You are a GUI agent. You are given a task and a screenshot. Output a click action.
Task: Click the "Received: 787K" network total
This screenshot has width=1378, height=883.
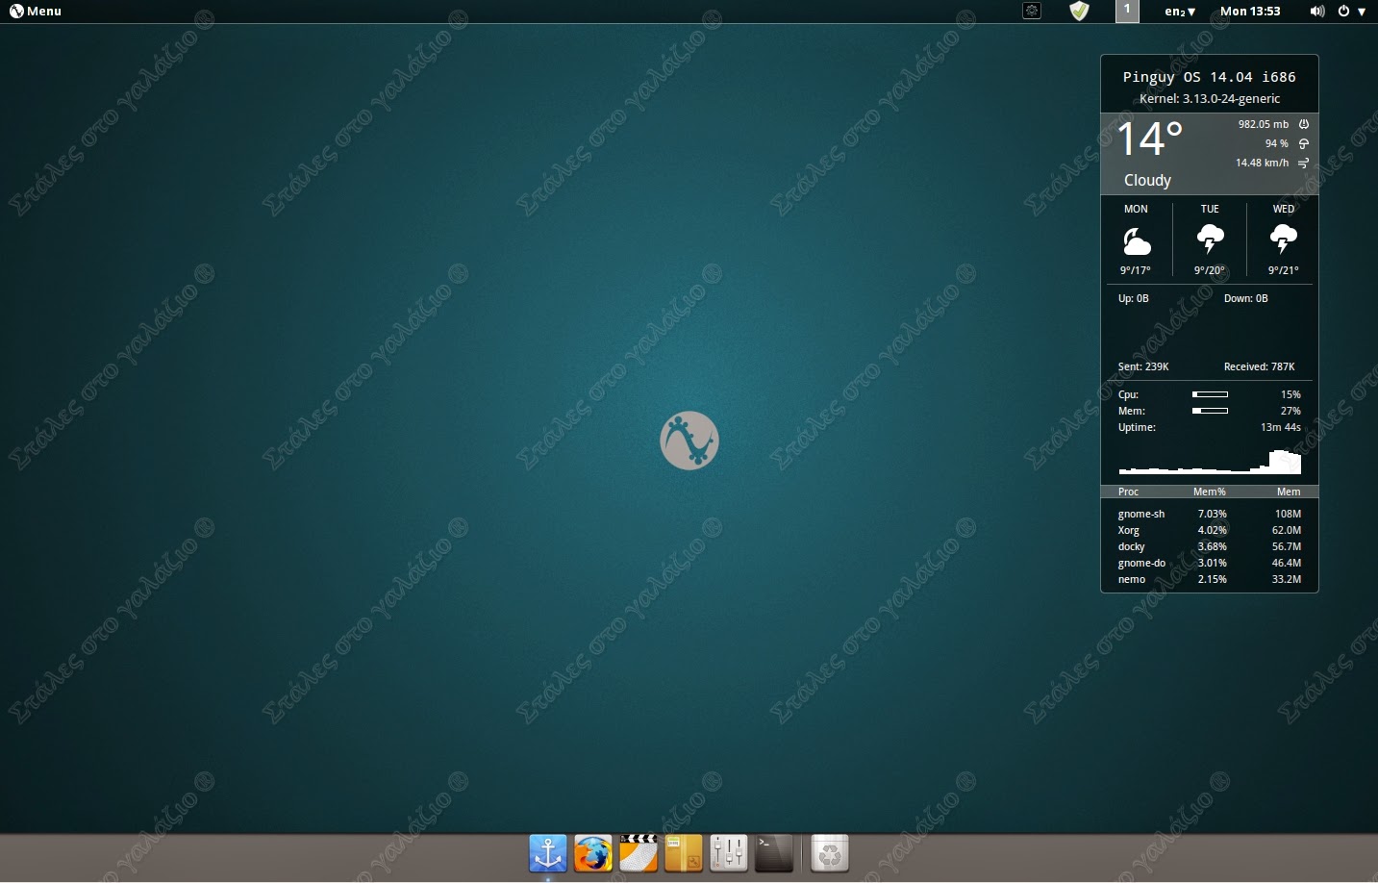(1260, 366)
